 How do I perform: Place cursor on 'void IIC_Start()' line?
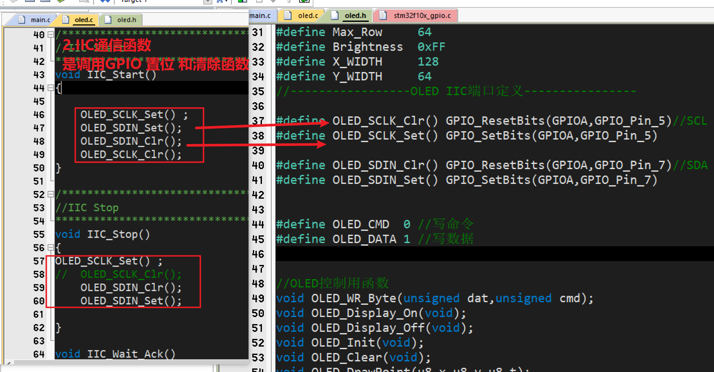coord(106,75)
